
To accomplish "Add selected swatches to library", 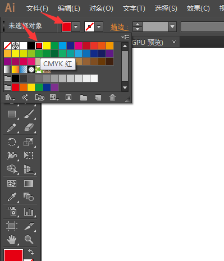I will 40,98.
